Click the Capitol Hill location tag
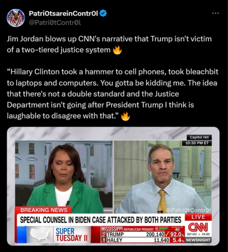This screenshot has width=228, height=252. 199,137
